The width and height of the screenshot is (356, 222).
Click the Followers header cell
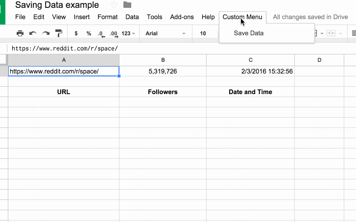tap(163, 92)
